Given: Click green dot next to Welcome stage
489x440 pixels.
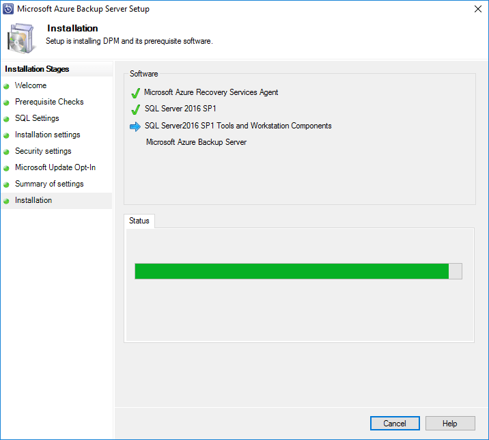Looking at the screenshot, I should [x=6, y=87].
